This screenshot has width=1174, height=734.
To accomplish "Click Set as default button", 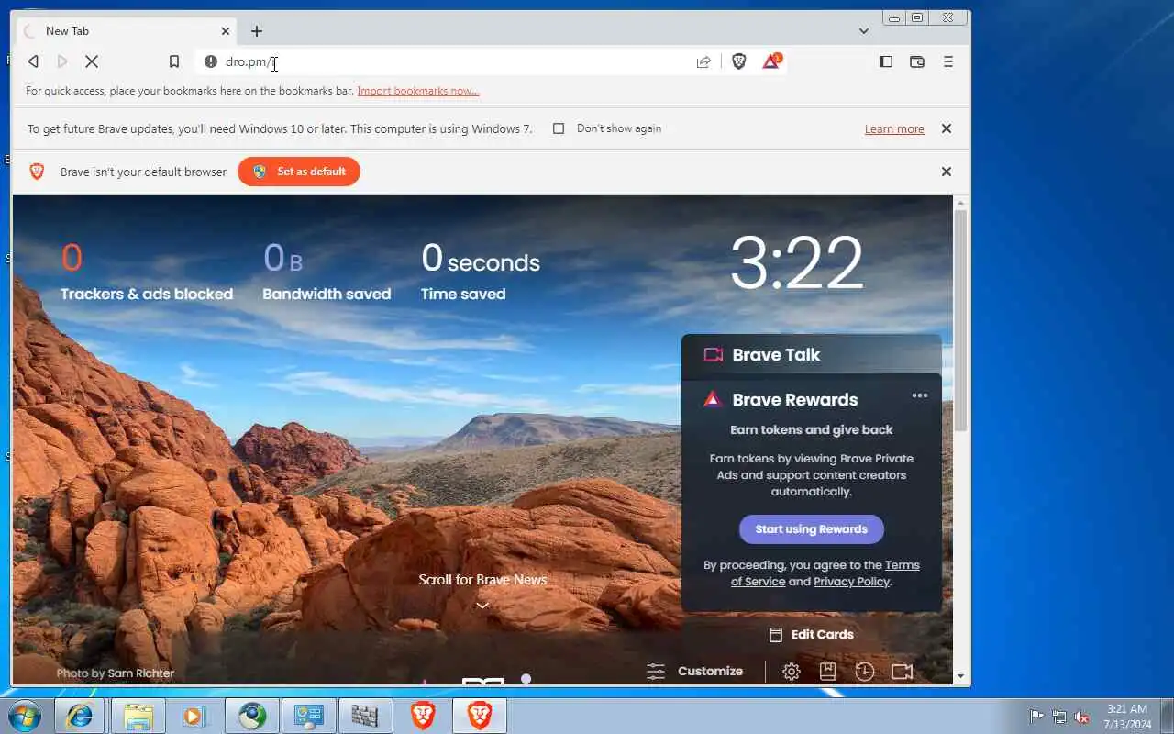I will [x=299, y=172].
